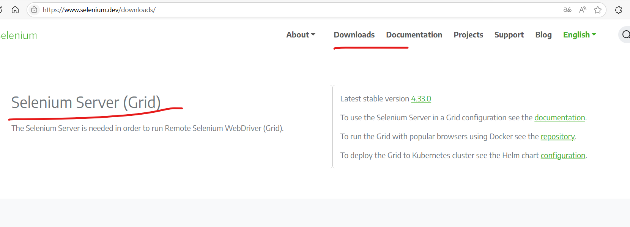Click the browser Home icon
630x227 pixels.
tap(15, 10)
